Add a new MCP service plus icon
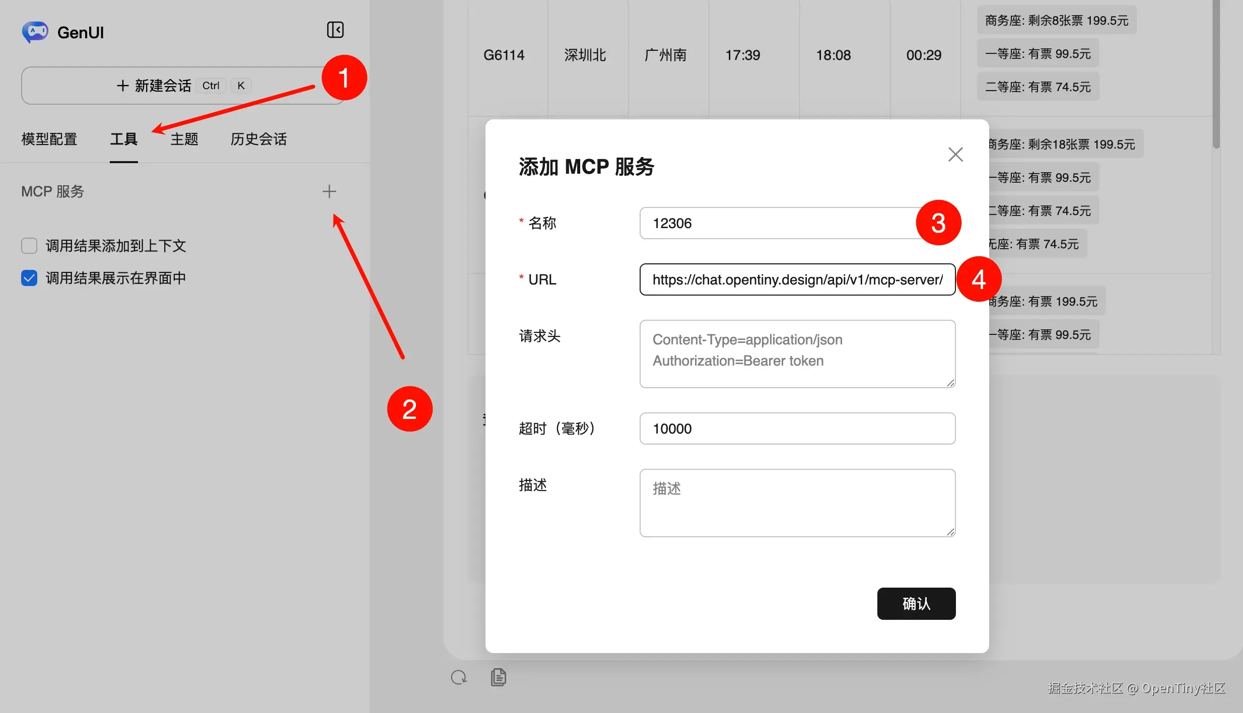This screenshot has width=1243, height=713. coord(329,191)
